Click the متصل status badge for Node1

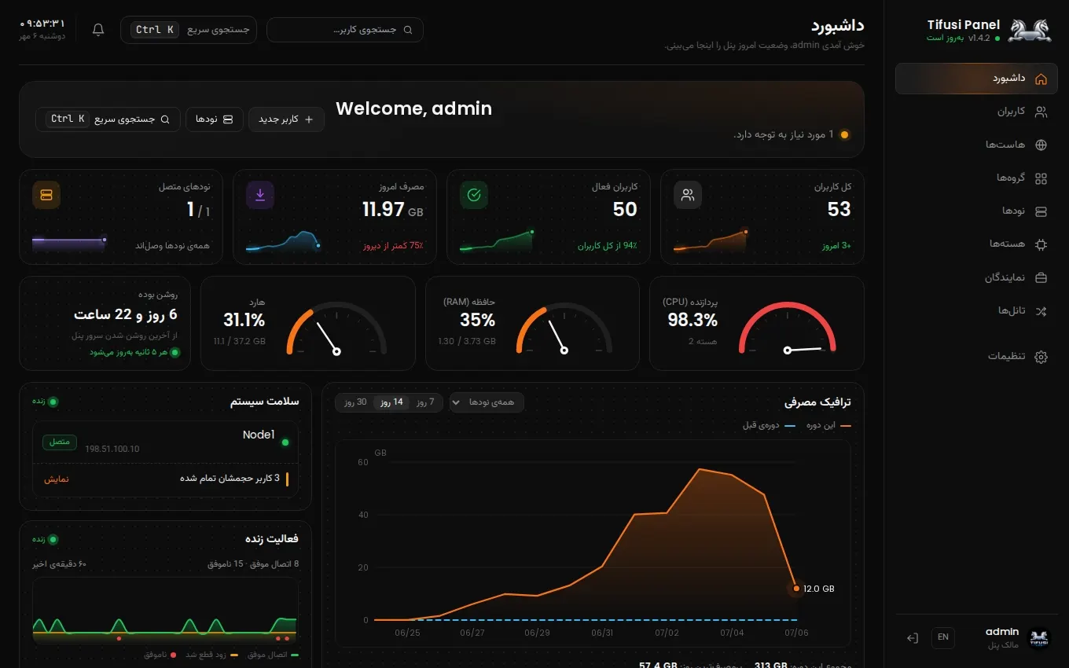click(60, 442)
